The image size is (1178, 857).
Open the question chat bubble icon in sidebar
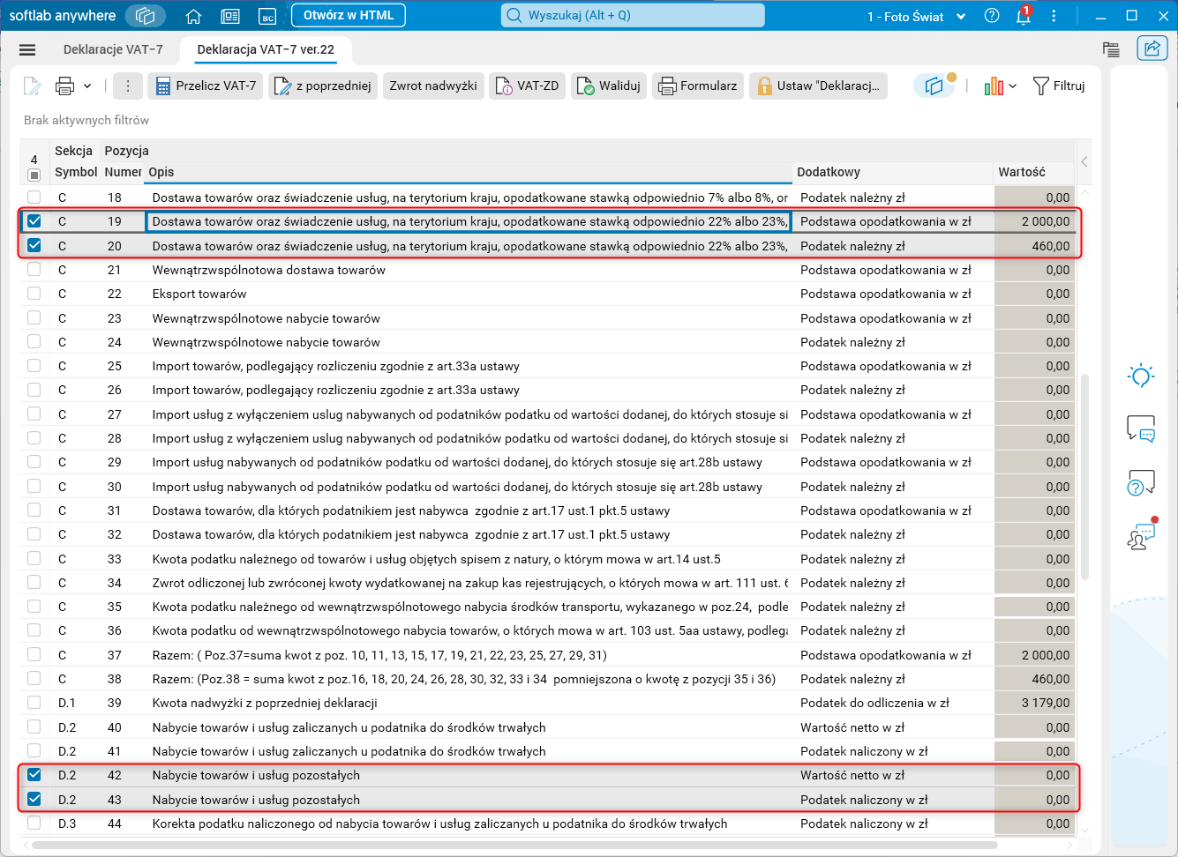(x=1141, y=482)
